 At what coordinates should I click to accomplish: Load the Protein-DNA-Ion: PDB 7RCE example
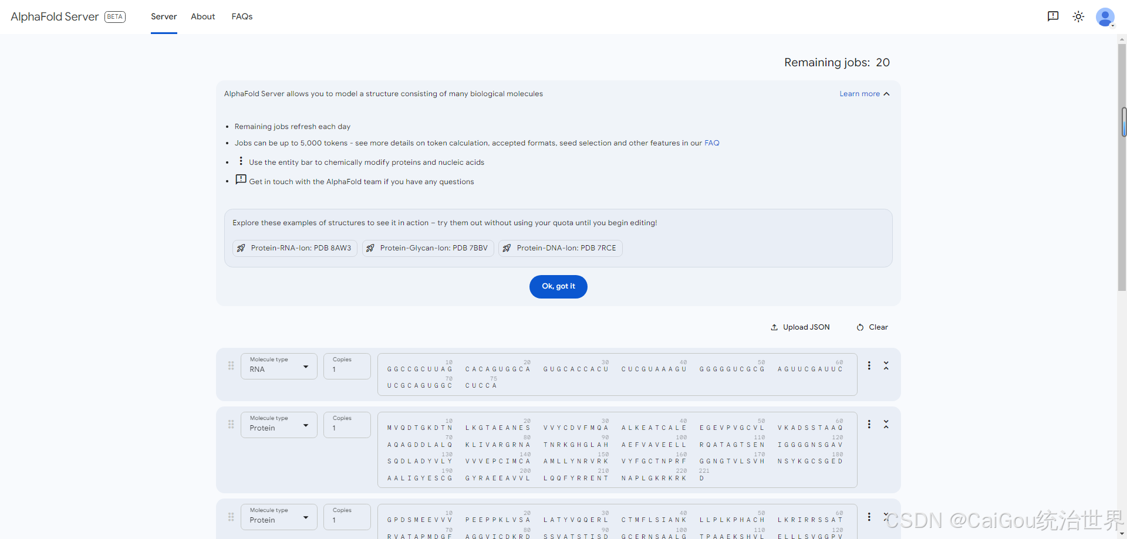(561, 248)
